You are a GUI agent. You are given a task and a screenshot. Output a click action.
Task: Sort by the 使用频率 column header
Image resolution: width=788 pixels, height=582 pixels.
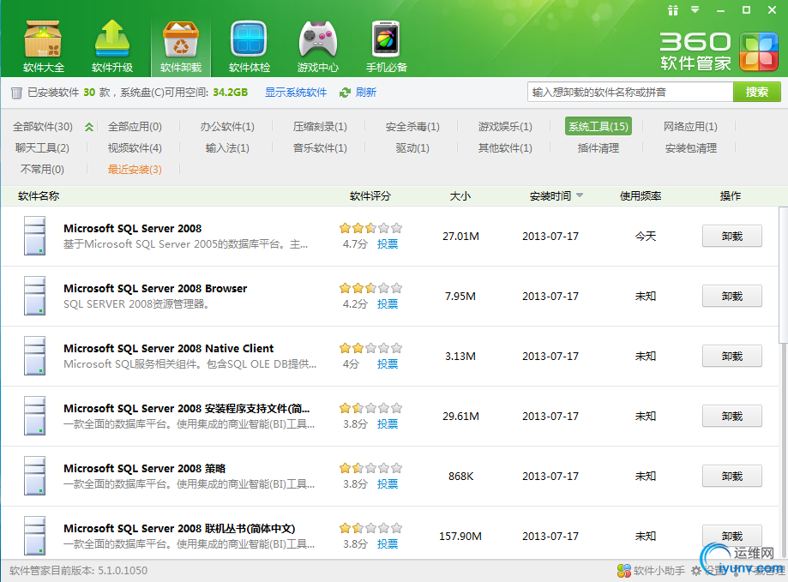click(x=641, y=195)
